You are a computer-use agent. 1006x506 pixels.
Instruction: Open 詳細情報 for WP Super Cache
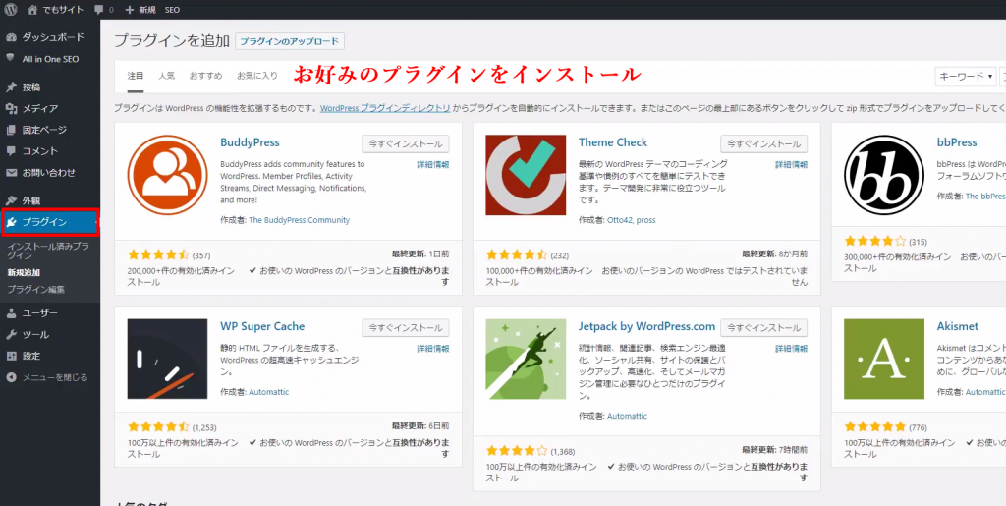point(433,349)
